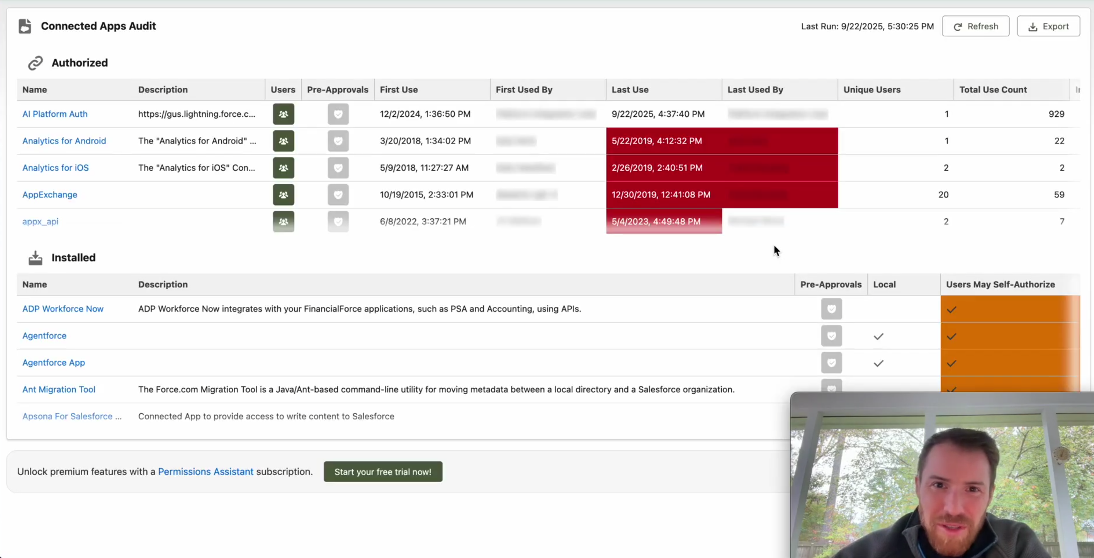1094x558 pixels.
Task: Click Pre-Approvals shield for appx_api row
Action: click(338, 221)
